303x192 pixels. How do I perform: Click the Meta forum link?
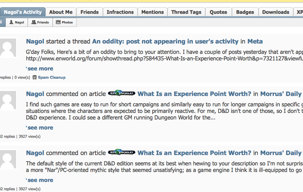255,41
